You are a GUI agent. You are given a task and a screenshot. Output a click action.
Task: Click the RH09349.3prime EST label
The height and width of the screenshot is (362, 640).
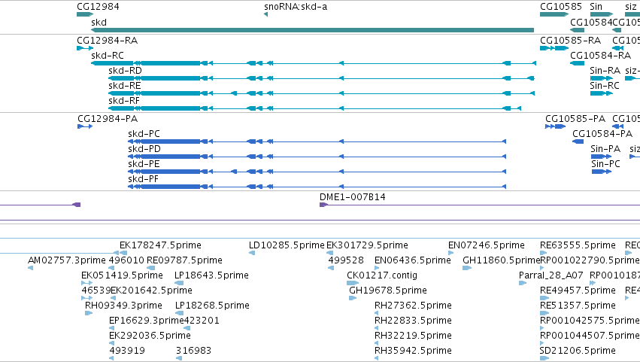pos(123,306)
